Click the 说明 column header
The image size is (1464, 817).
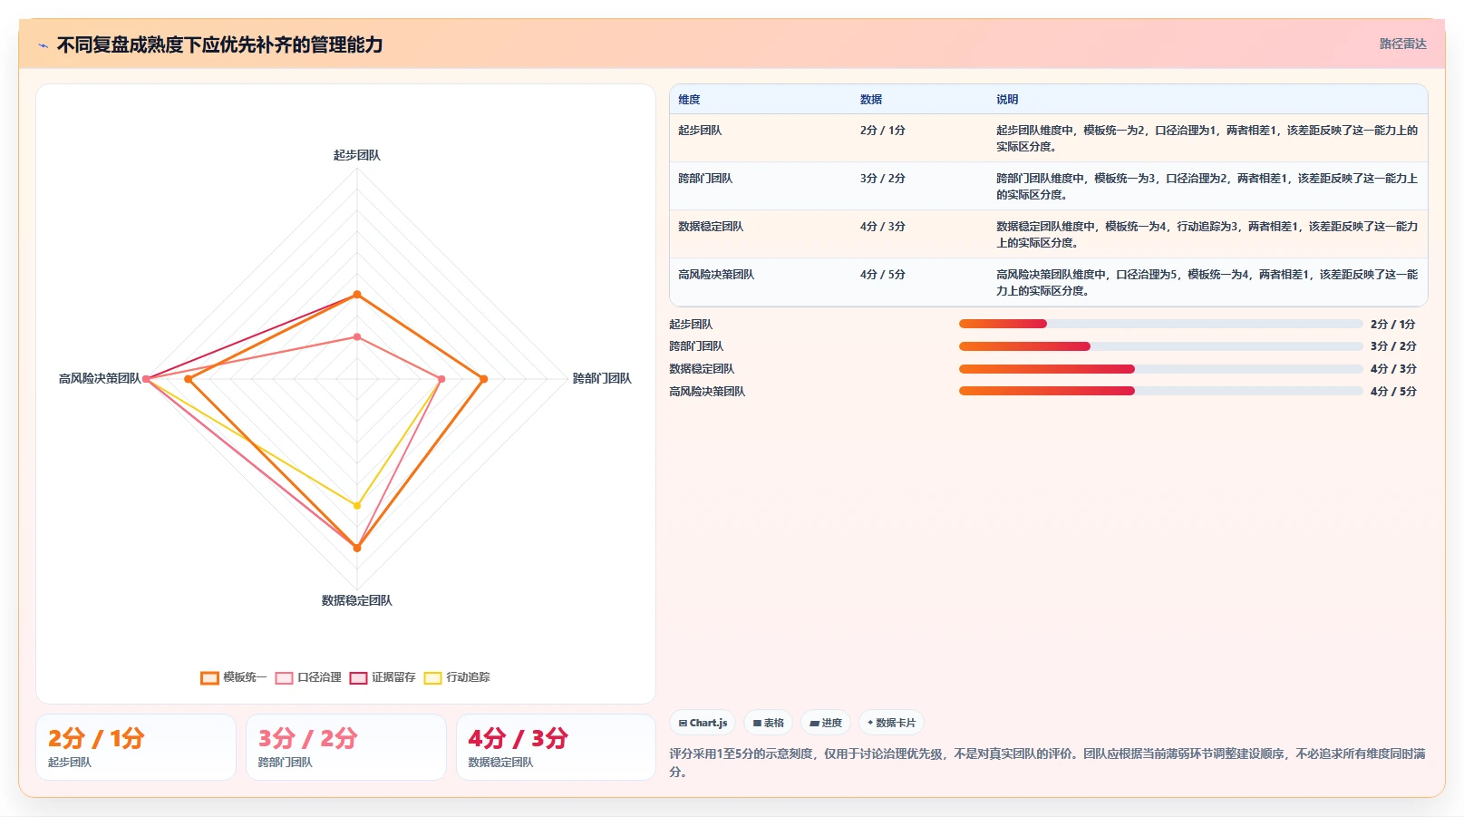coord(1007,100)
